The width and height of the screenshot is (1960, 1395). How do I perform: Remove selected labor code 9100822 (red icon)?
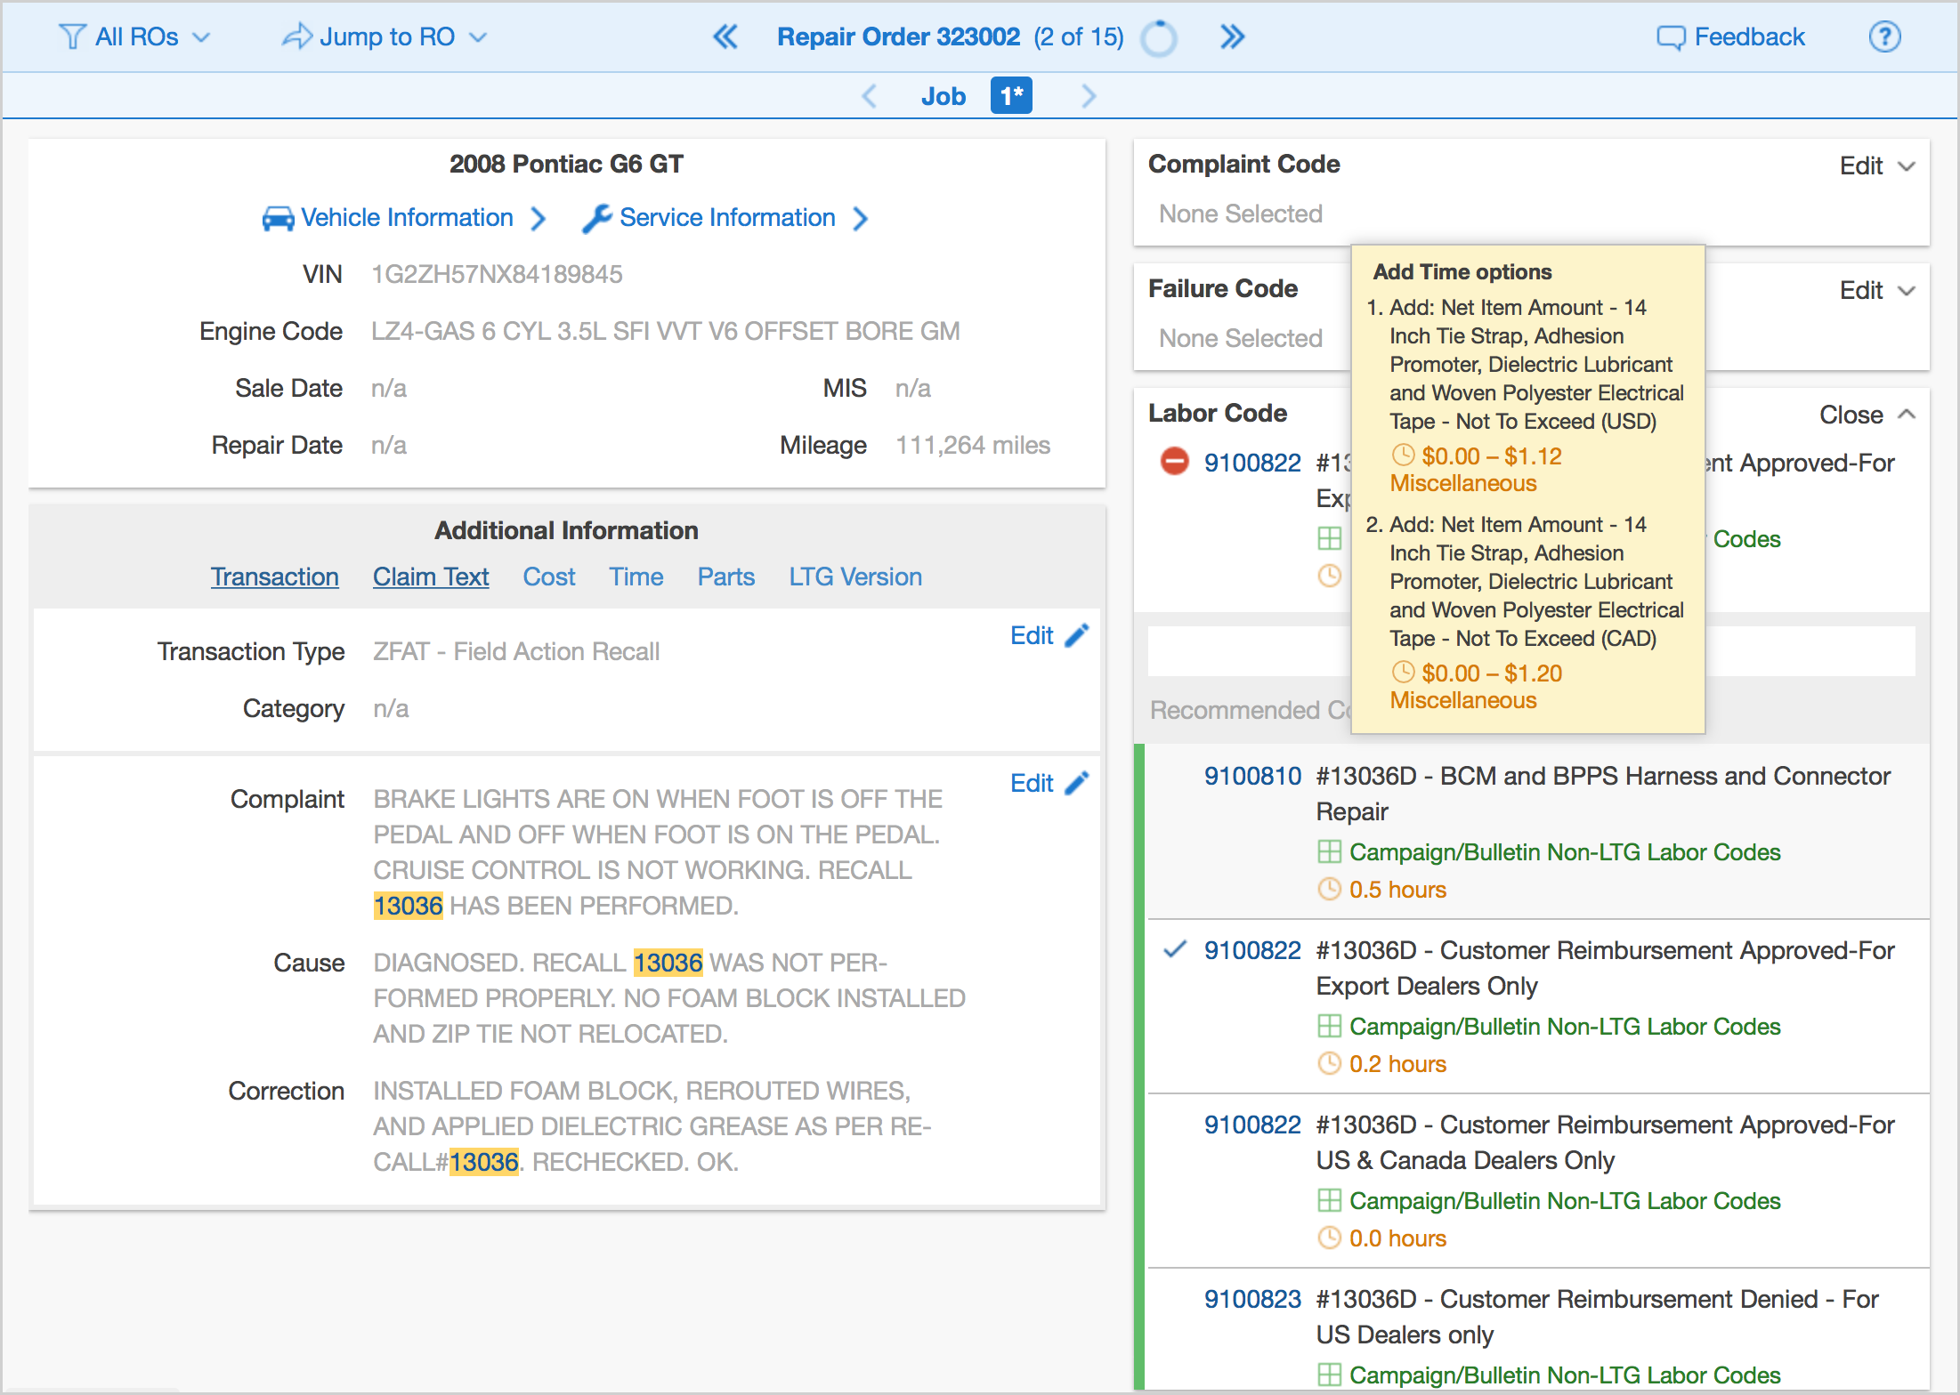(x=1174, y=462)
